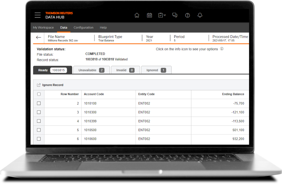Click the info icon for options
Viewport: 282px width, 184px height.
tap(222, 49)
